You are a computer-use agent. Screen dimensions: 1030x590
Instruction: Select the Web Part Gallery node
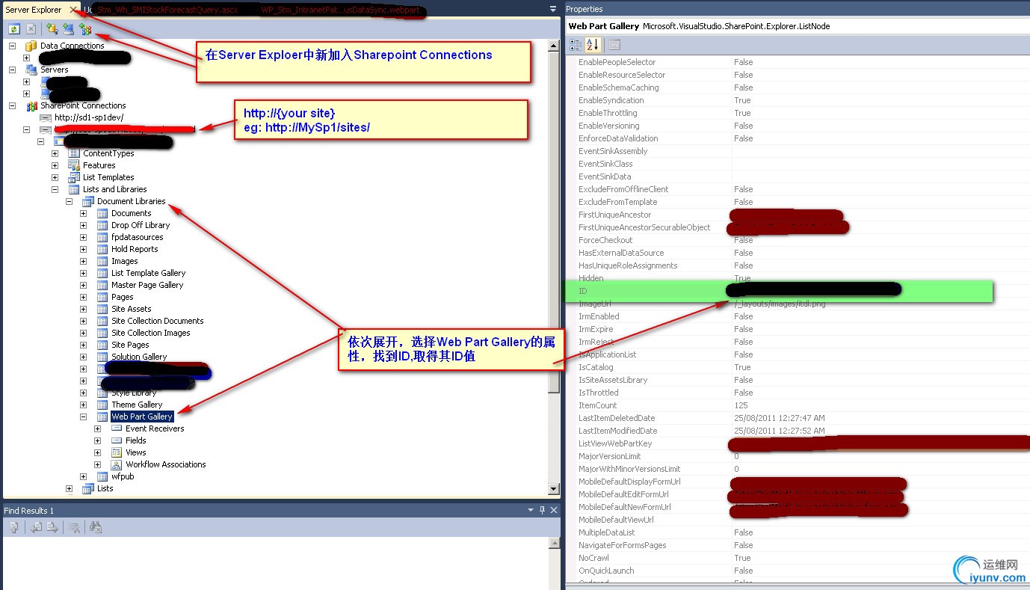[x=142, y=417]
